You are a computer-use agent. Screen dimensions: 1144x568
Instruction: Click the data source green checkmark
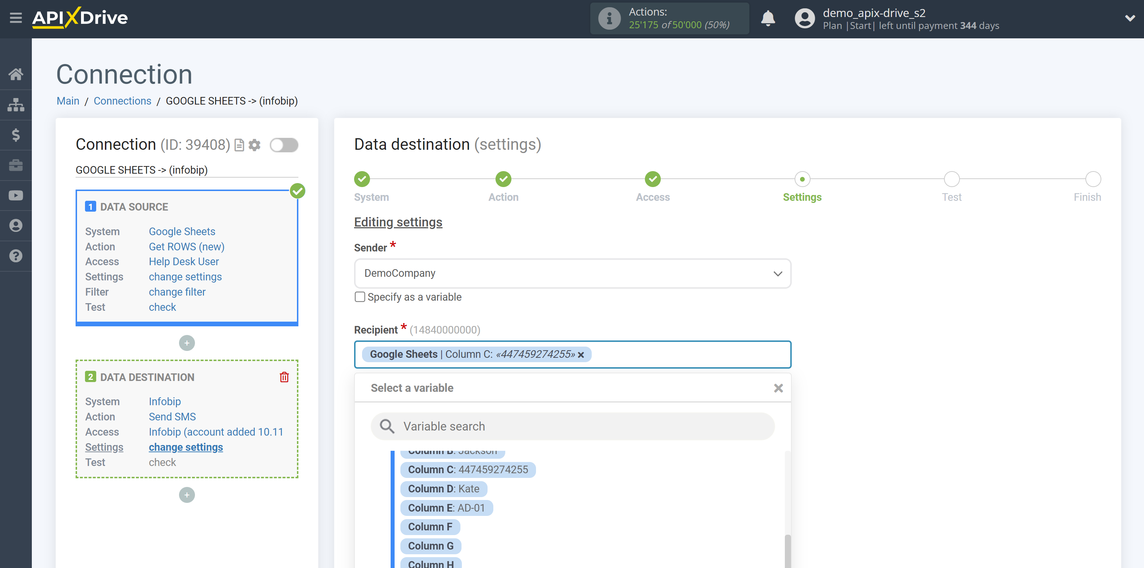click(x=297, y=191)
